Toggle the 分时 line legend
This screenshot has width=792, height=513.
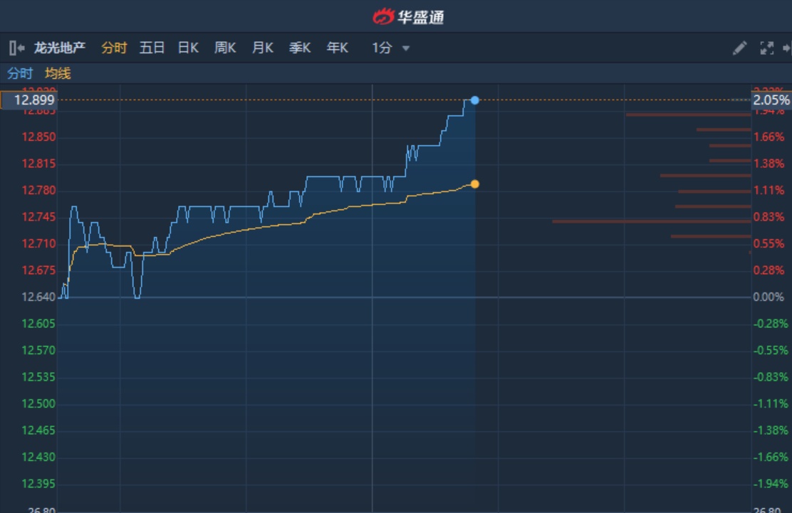(x=20, y=73)
